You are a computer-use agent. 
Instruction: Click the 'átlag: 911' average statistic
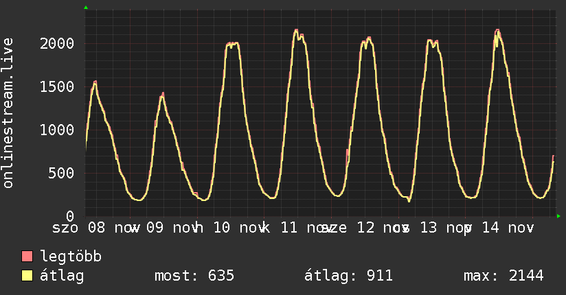348,276
